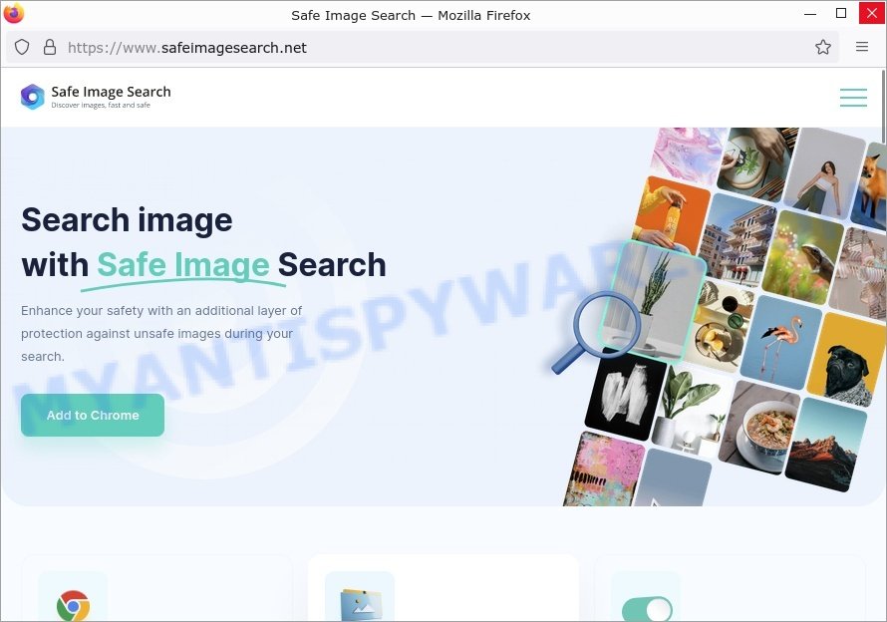Click the pink abstract painting thumbnail

click(604, 469)
